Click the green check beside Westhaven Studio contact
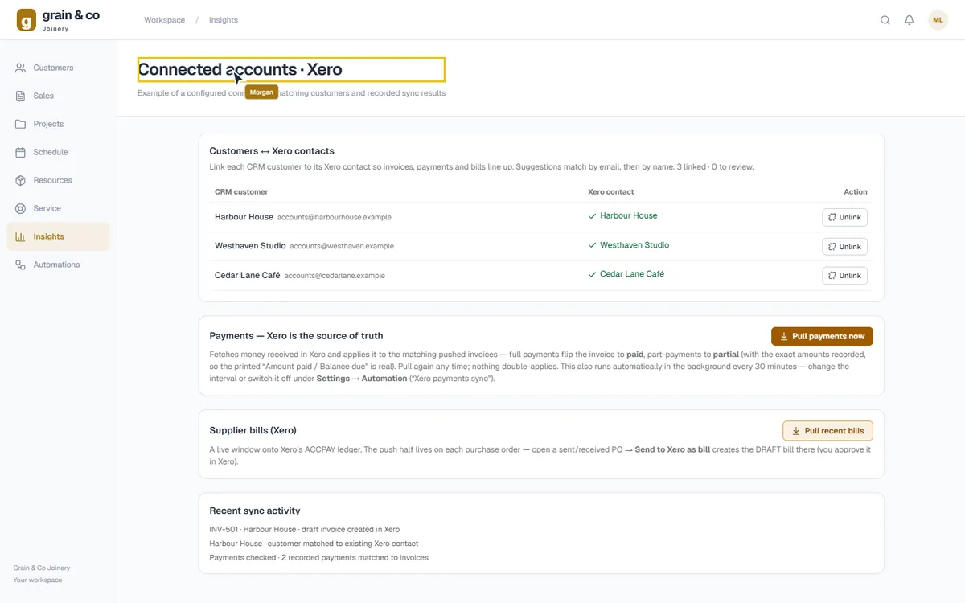This screenshot has height=603, width=965. pyautogui.click(x=593, y=245)
